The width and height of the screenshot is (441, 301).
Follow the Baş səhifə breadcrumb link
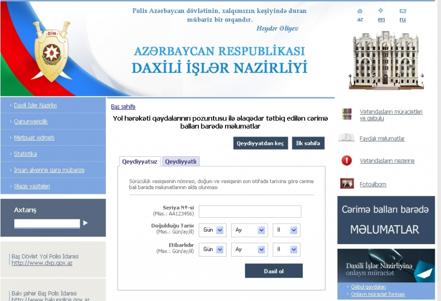[x=123, y=107]
